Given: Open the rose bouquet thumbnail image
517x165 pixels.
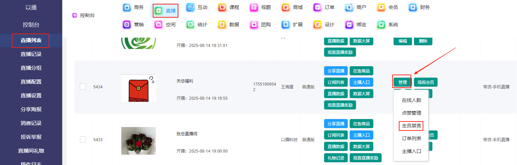Looking at the screenshot, I should pyautogui.click(x=138, y=140).
